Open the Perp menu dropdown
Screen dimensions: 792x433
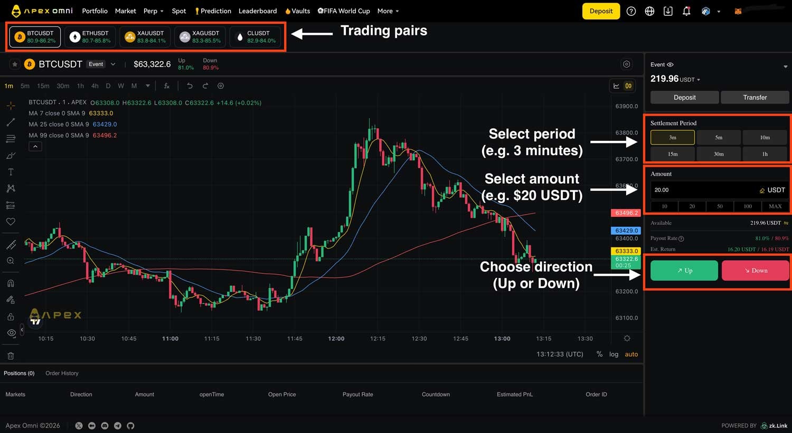(x=153, y=11)
